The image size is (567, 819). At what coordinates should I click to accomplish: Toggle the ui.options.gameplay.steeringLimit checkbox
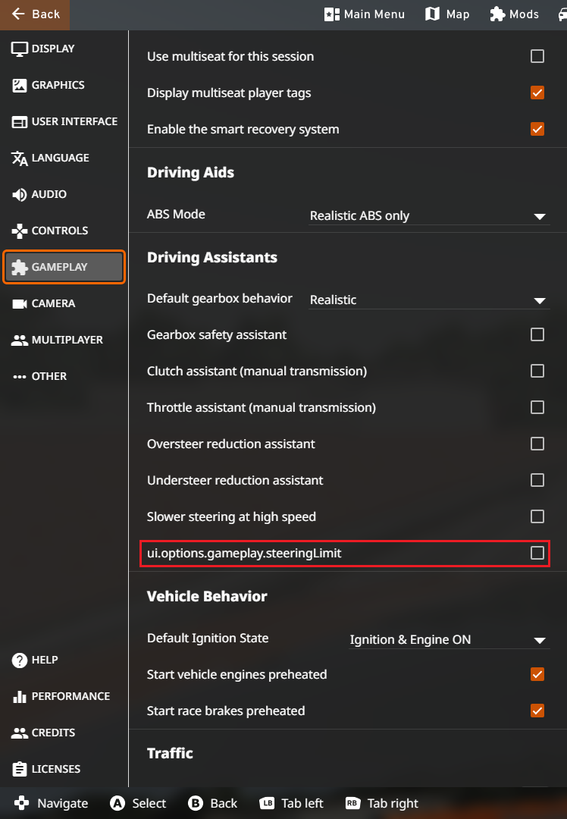[537, 553]
